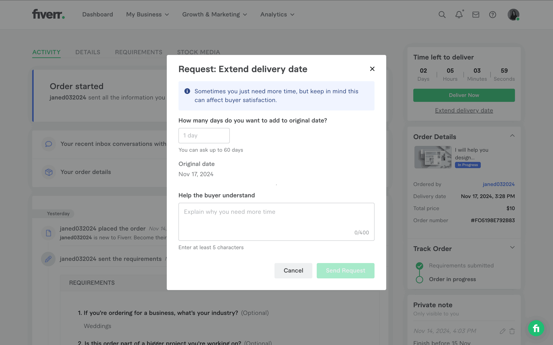Switch to the Stock Media tab
Screen dimensions: 553x345
click(x=198, y=52)
